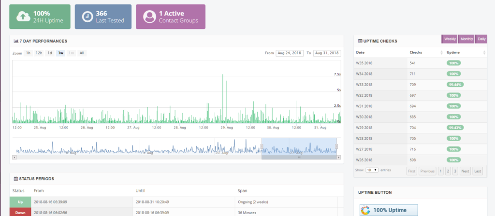The image size is (495, 216).
Task: Click the right handle of navigator range selector
Action: 336,146
